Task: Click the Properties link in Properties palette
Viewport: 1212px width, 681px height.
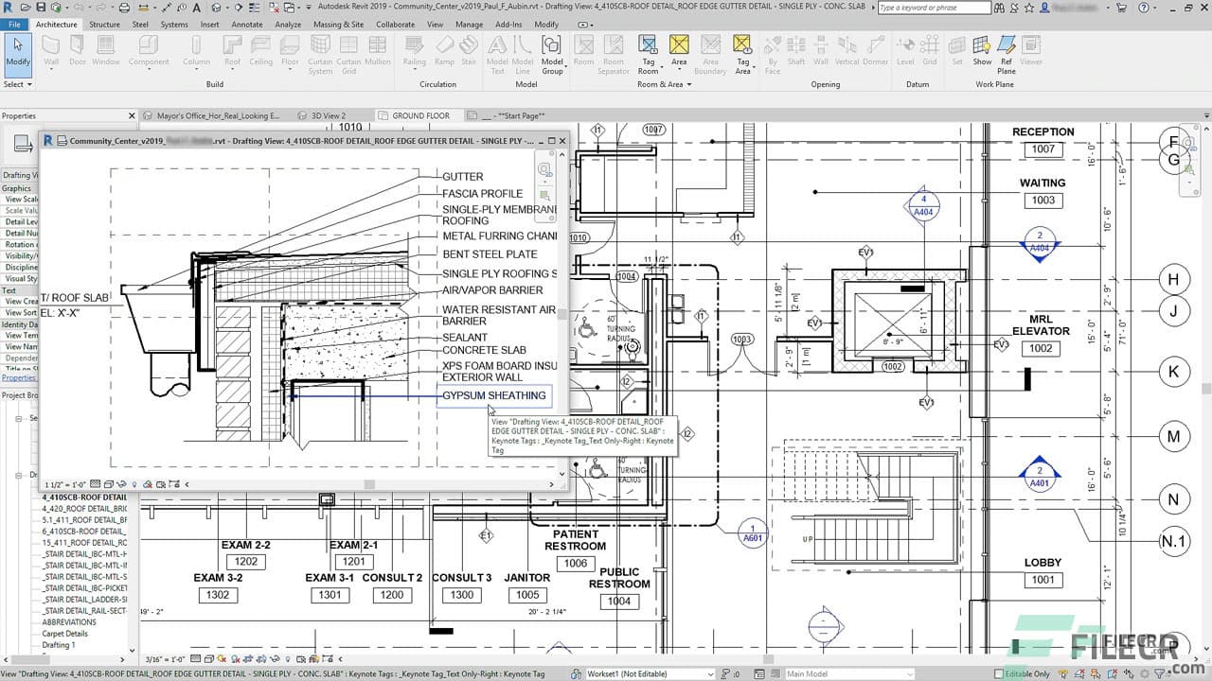Action: (21, 377)
